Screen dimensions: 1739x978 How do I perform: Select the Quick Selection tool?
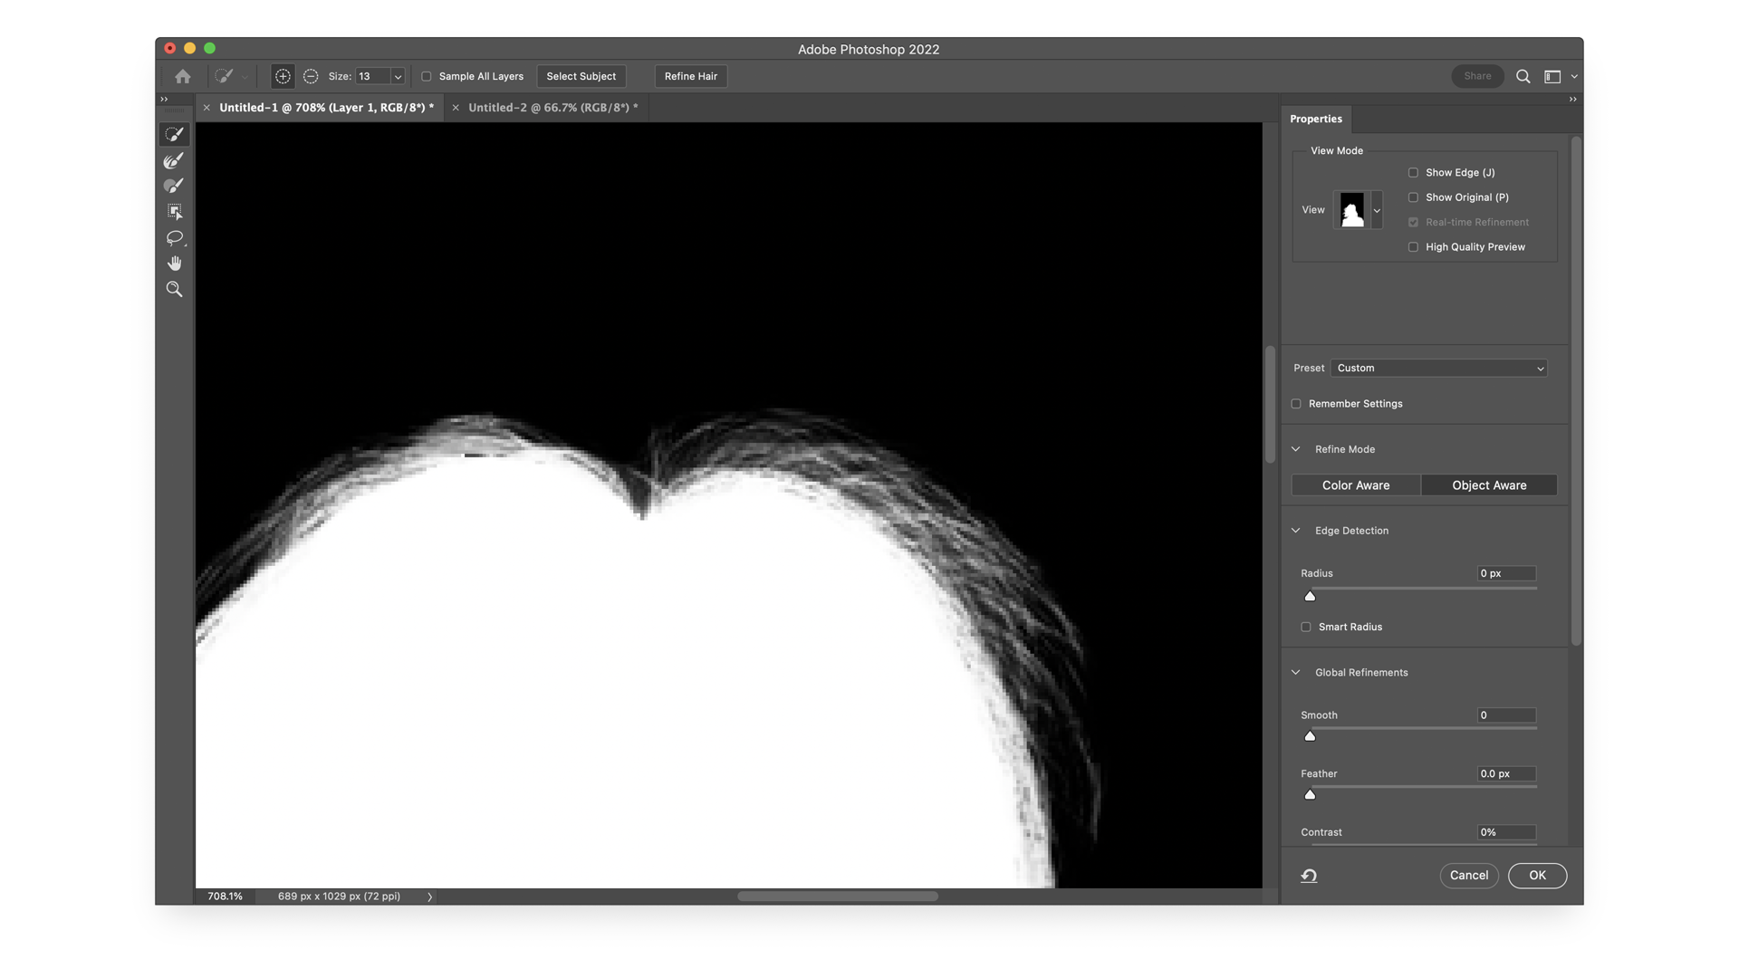tap(174, 134)
